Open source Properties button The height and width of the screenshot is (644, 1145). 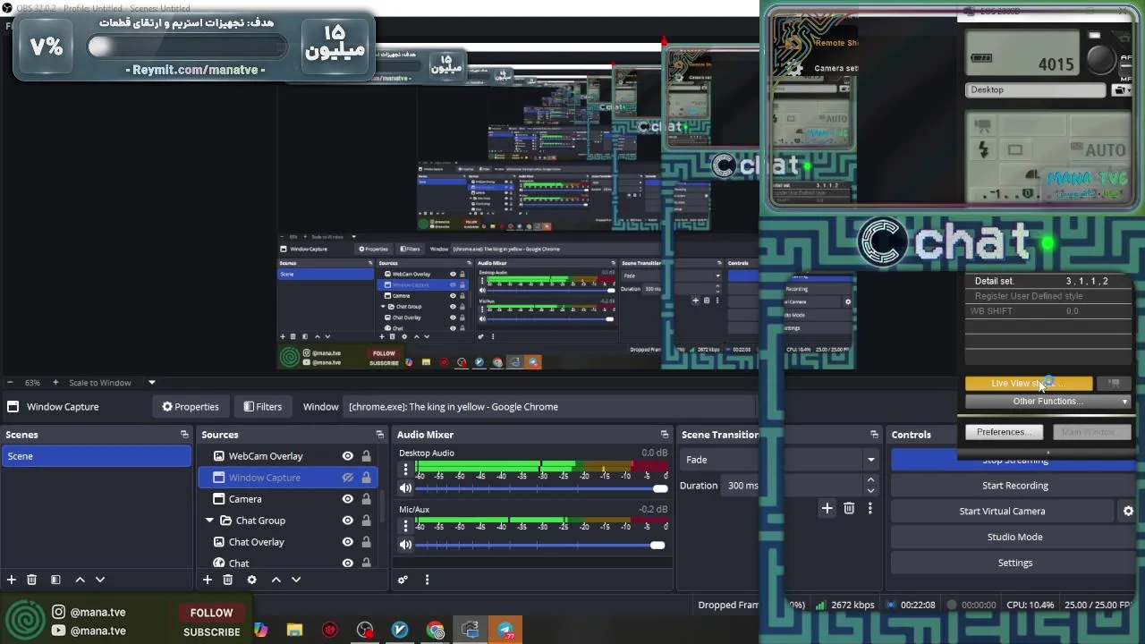pyautogui.click(x=190, y=407)
